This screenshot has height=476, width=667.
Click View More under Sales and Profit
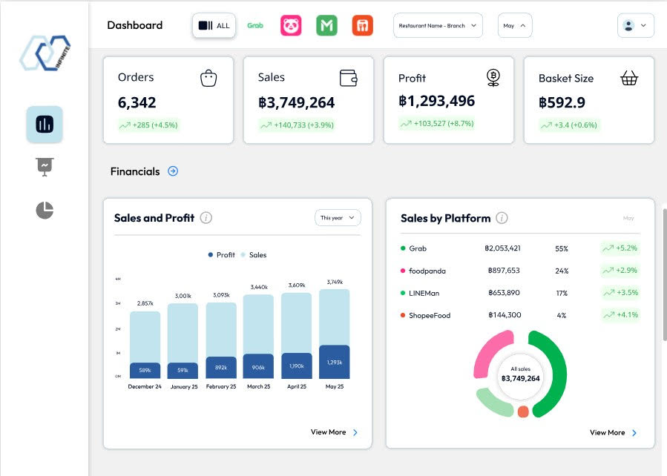(x=334, y=432)
